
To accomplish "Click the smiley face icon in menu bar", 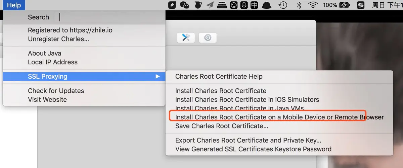I will click(234, 5).
